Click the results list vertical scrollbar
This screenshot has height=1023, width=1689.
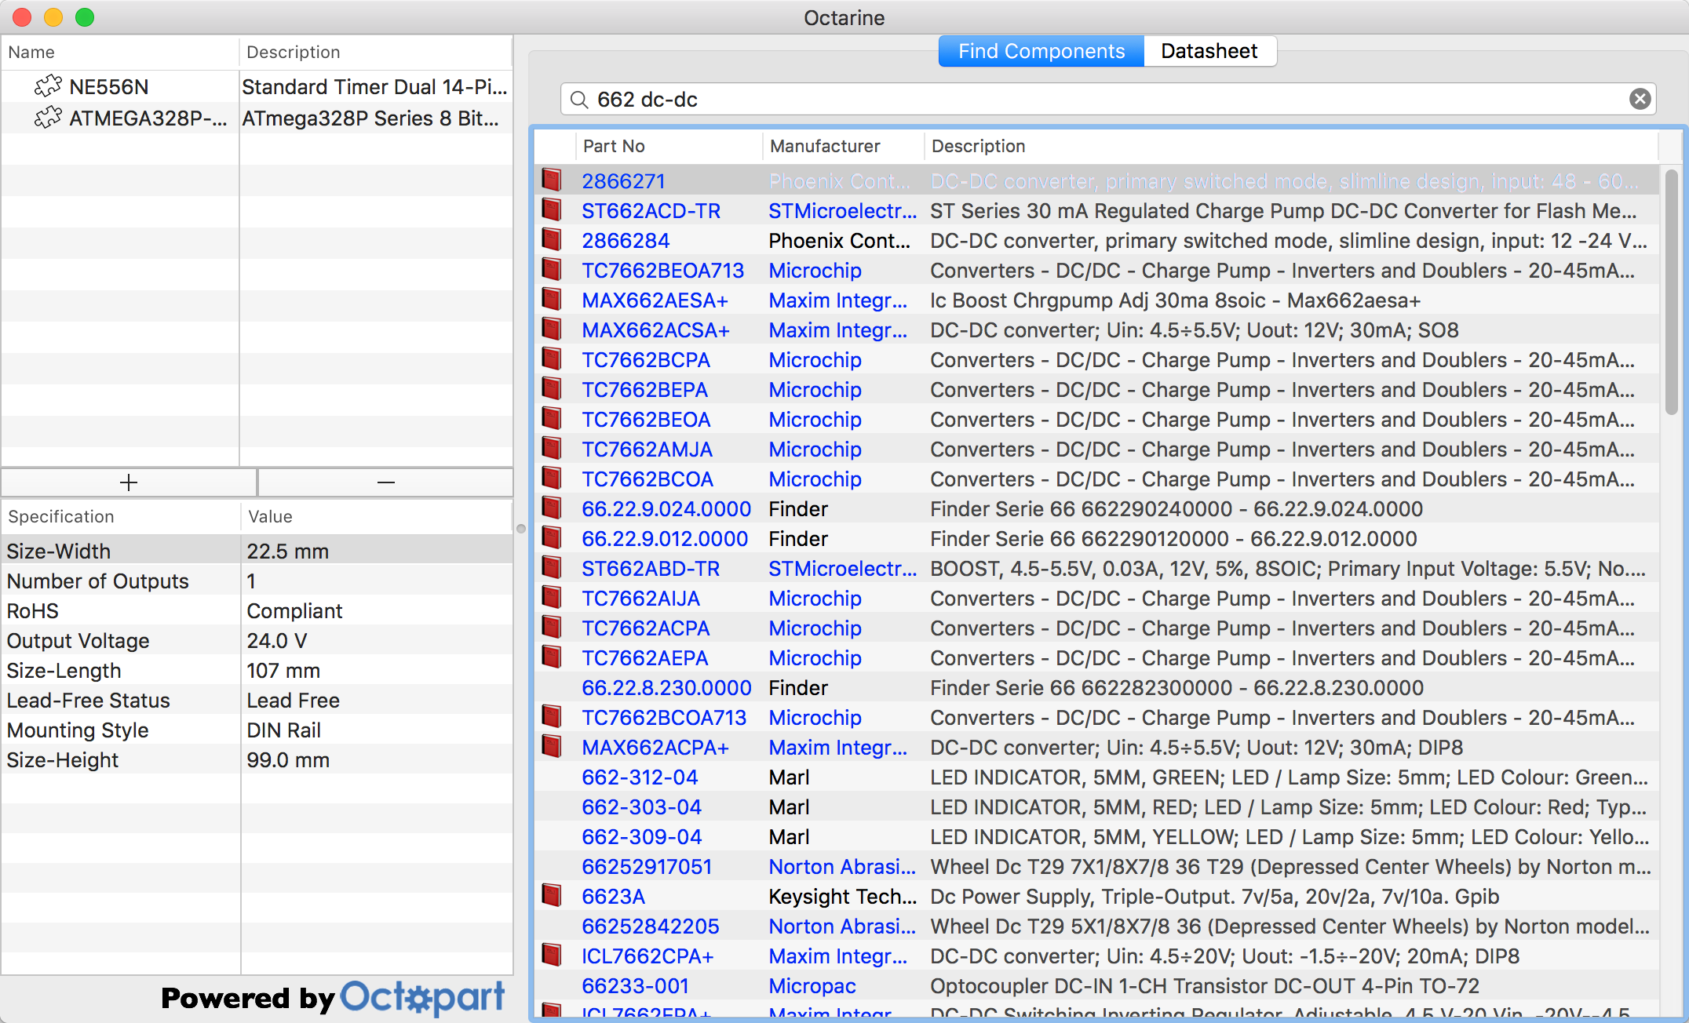pyautogui.click(x=1671, y=290)
